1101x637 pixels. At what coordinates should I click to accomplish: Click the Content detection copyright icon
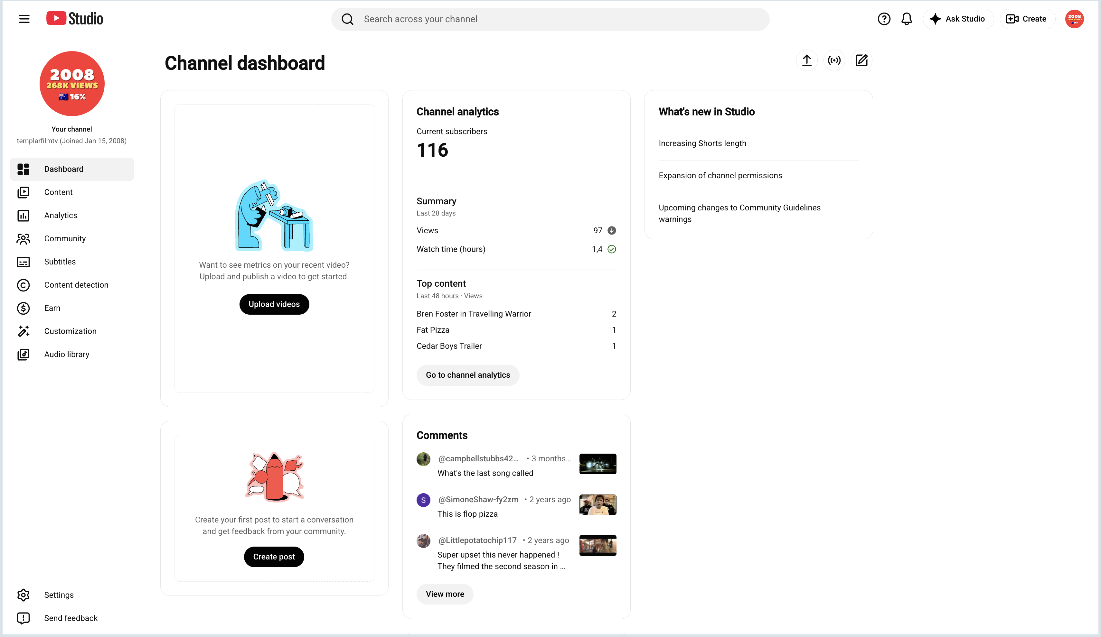[x=23, y=285]
